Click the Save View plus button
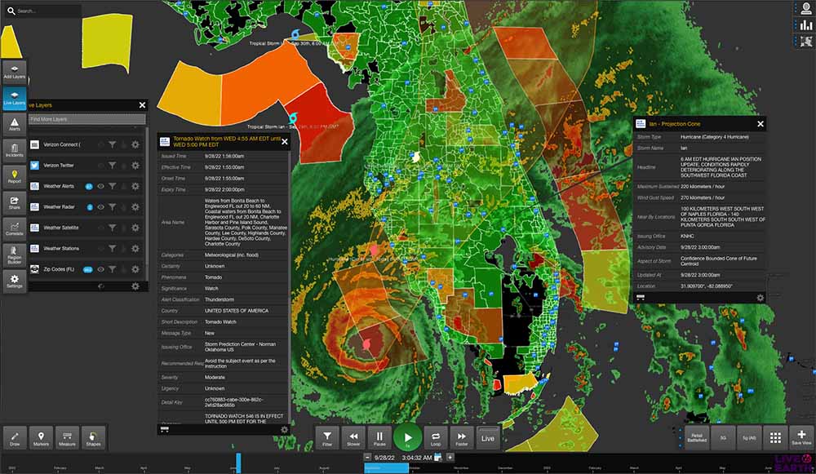Viewport: 816px width, 474px height. click(801, 438)
